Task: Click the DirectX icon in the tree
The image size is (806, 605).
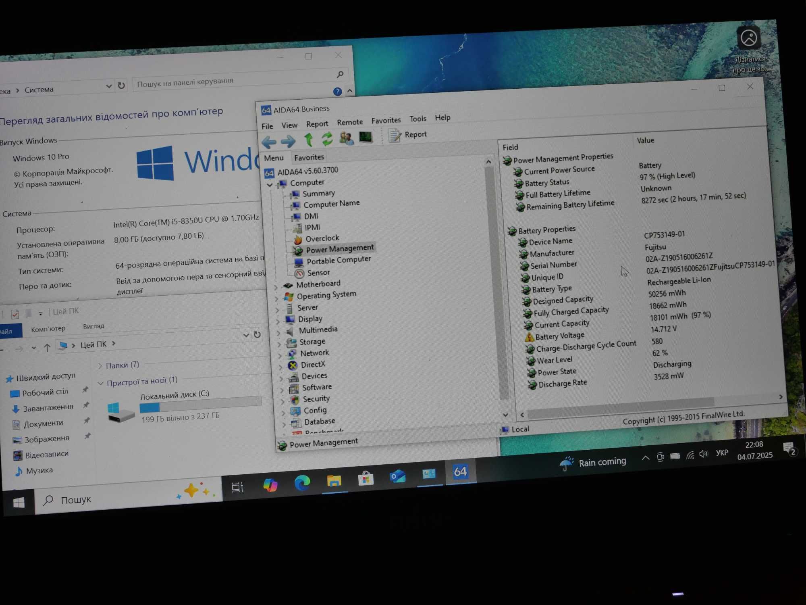Action: click(293, 365)
